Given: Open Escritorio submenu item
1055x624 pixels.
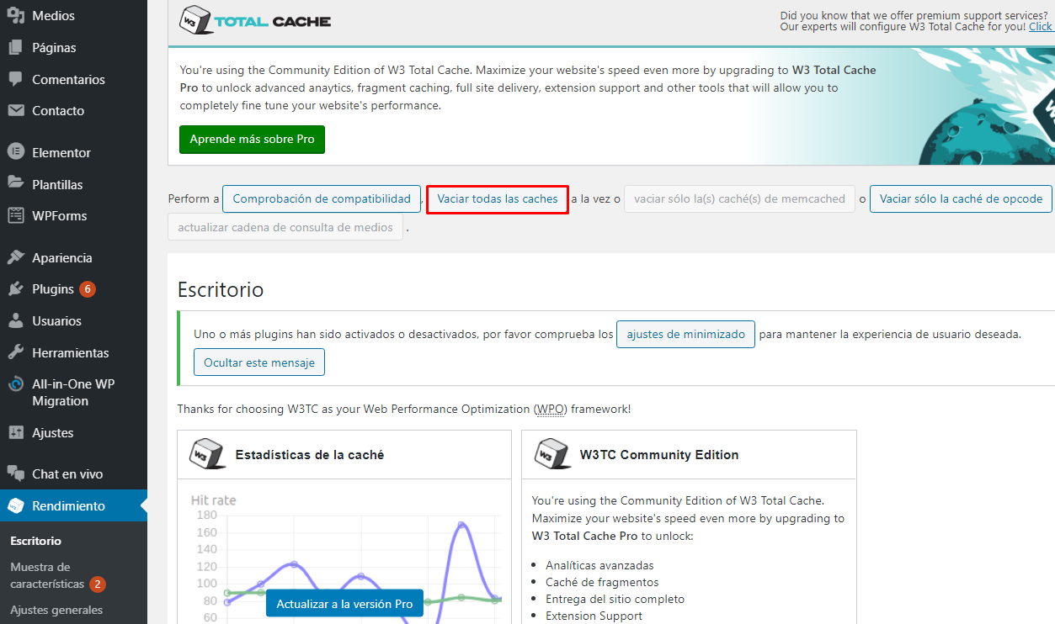Looking at the screenshot, I should click(36, 541).
